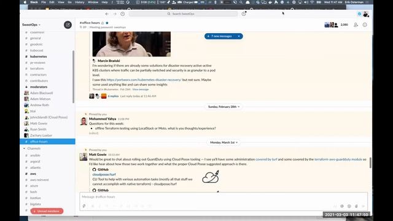Viewport: 393px width, 221px height.
Task: Open the bigdata channel
Action: (36, 204)
